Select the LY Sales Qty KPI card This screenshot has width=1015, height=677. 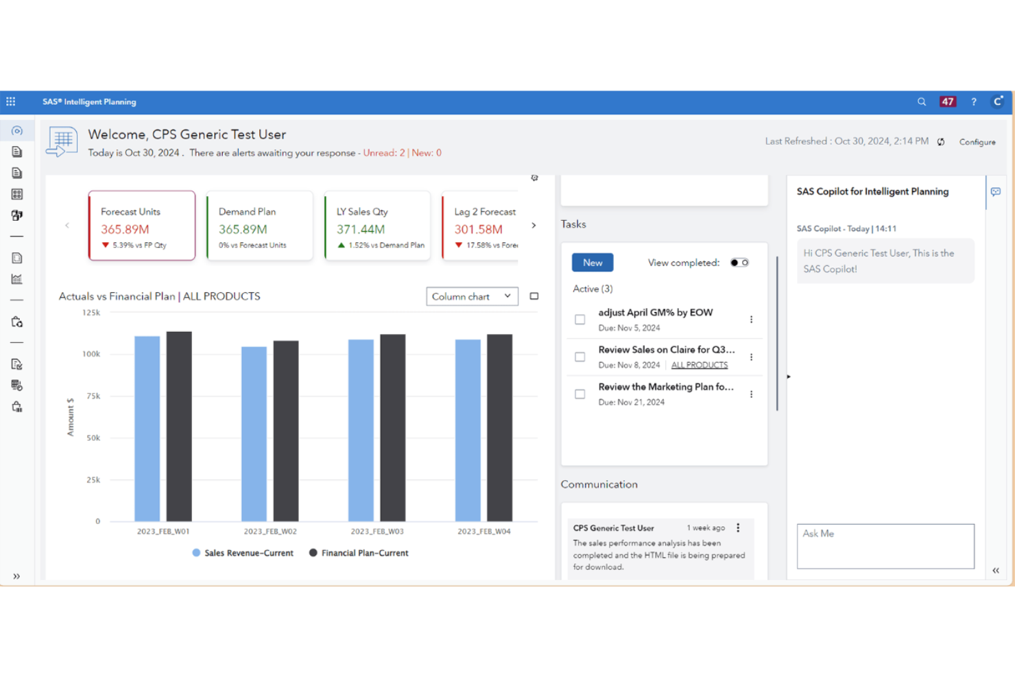[378, 226]
